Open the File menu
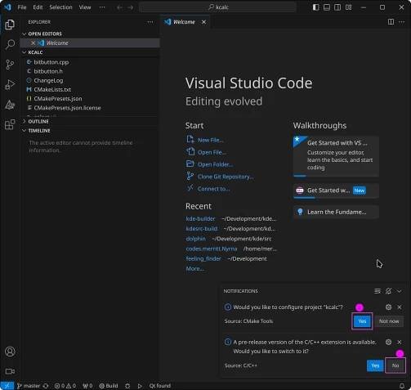Screen dimensions: 411x390 tap(22, 7)
